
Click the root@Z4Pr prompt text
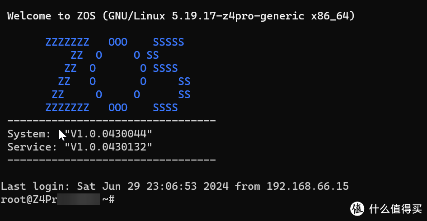[x=28, y=199]
